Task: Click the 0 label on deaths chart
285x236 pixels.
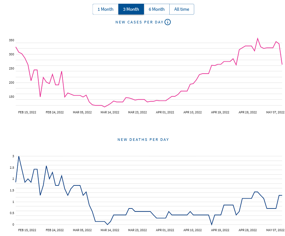Action: tap(13, 224)
